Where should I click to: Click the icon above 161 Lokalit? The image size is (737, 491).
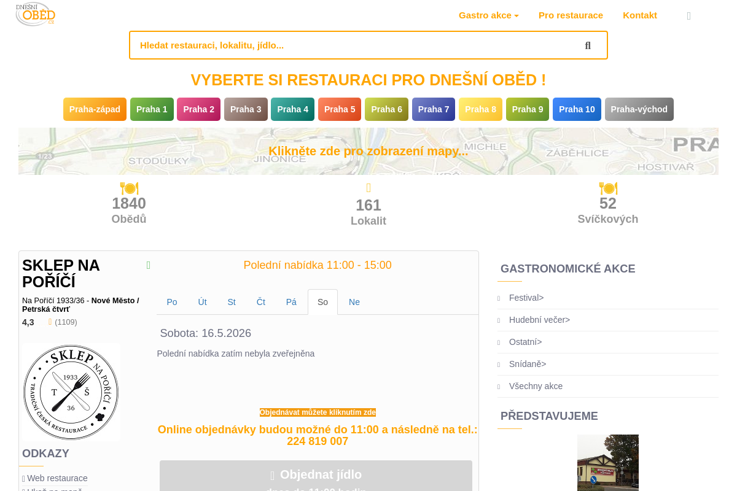(368, 188)
